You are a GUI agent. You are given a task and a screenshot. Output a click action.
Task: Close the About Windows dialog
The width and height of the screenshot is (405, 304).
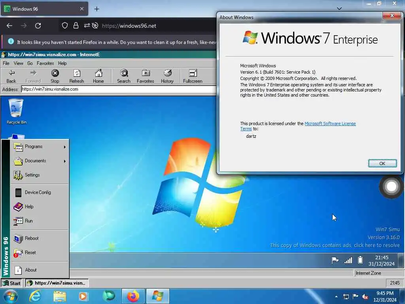click(392, 16)
